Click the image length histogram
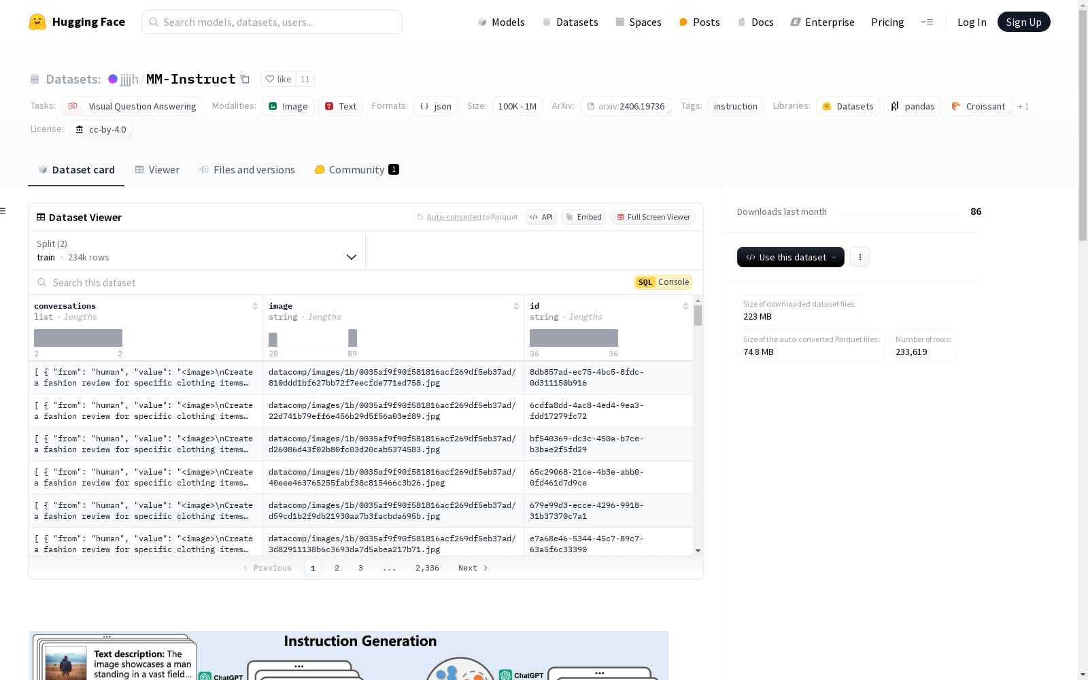 313,338
